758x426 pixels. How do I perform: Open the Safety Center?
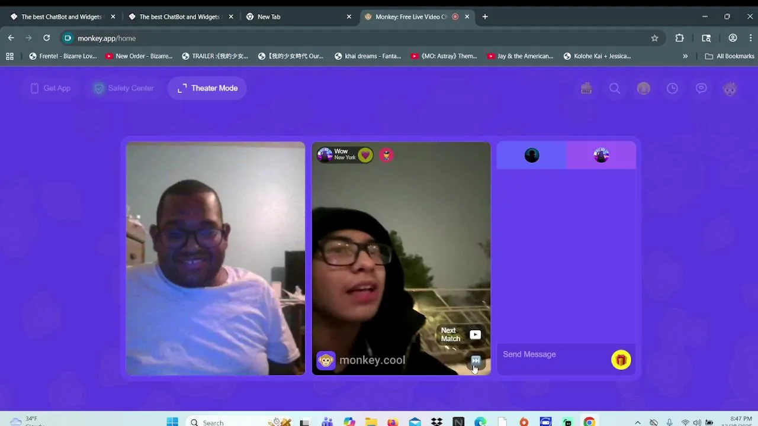(123, 88)
